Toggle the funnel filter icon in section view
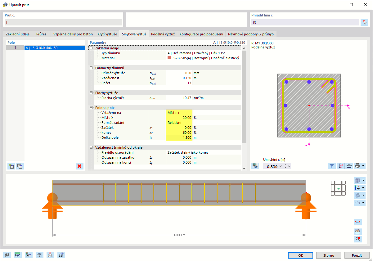 [332, 166]
